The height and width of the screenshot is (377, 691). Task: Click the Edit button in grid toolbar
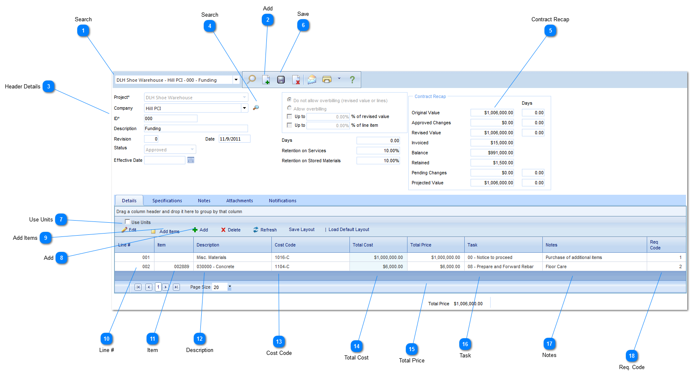(129, 230)
